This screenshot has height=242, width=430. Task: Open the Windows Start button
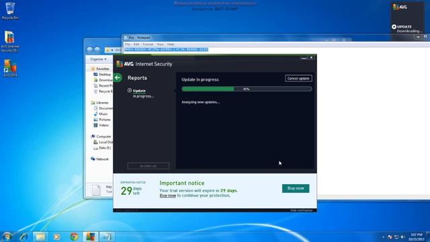point(7,237)
